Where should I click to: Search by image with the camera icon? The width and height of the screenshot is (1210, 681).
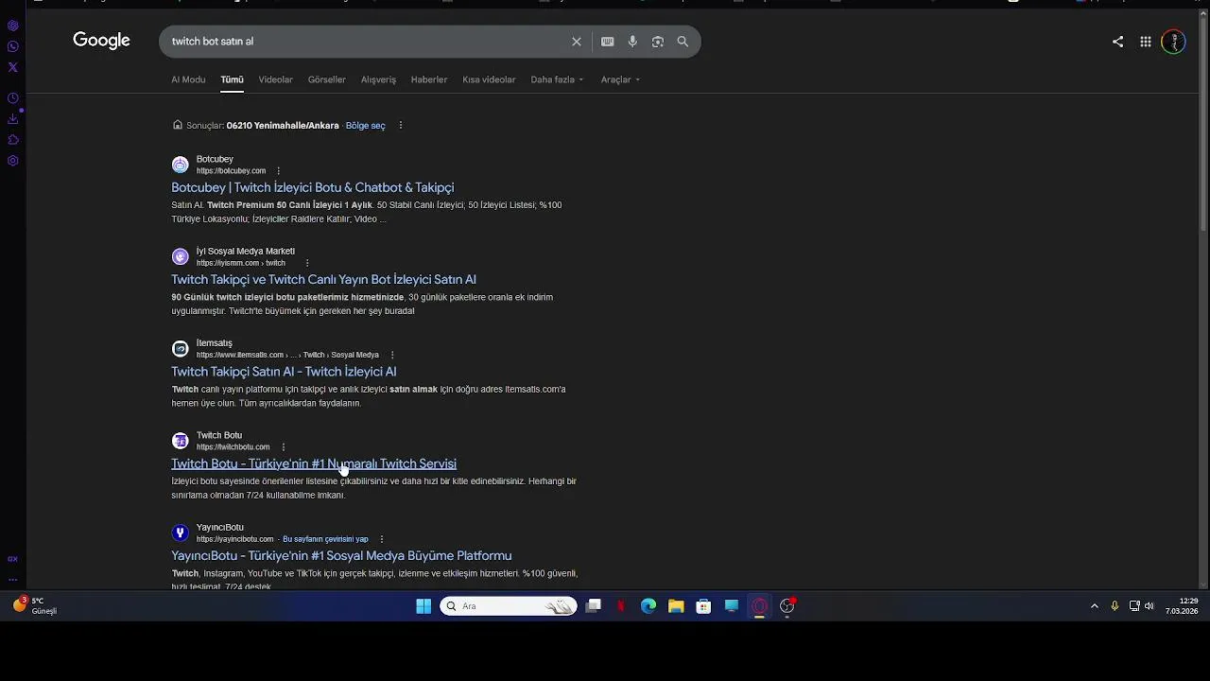point(658,42)
